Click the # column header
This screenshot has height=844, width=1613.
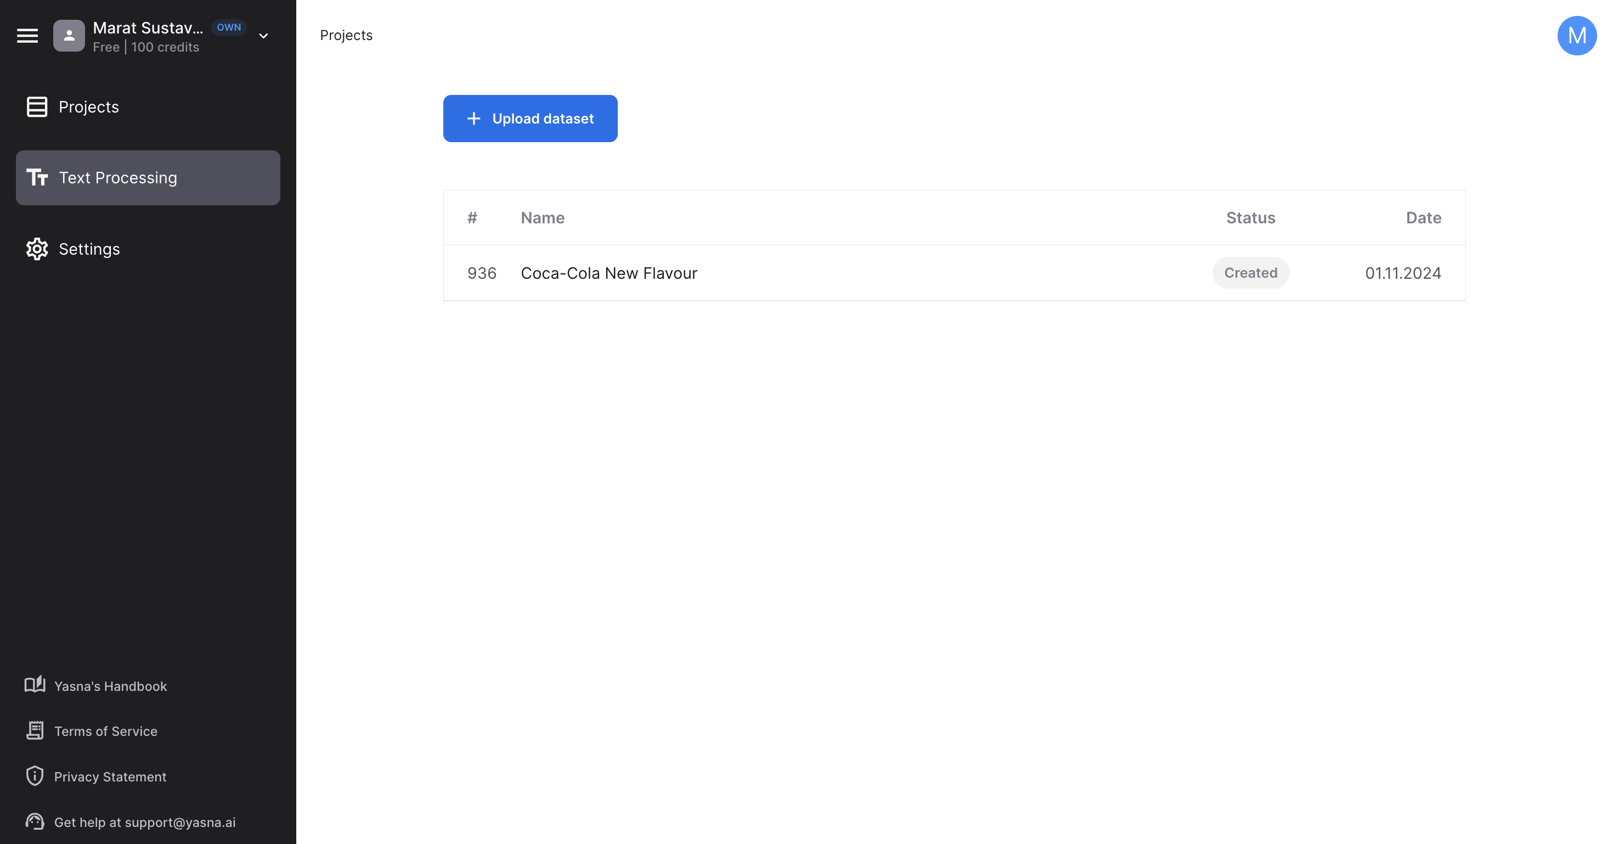[472, 218]
